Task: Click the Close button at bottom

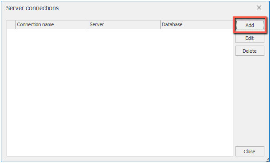Action: coord(250,151)
